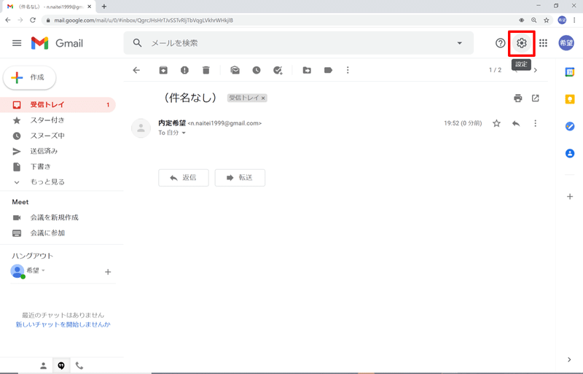
Task: Delete this email with trash icon
Action: pos(206,70)
